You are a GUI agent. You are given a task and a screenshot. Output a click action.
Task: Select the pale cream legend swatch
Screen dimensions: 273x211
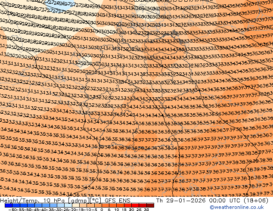pos(76,205)
